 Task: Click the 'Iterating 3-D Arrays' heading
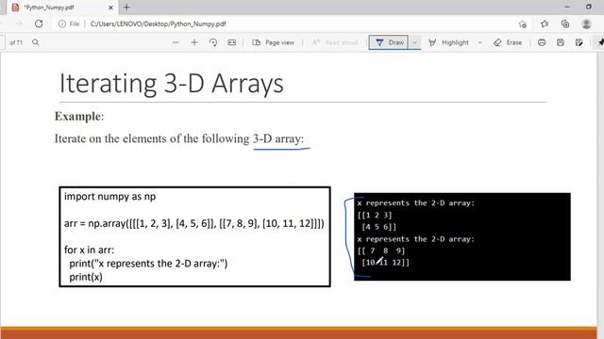tap(172, 83)
